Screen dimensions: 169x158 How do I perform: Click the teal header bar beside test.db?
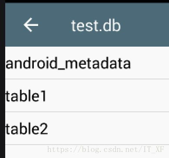[144, 25]
